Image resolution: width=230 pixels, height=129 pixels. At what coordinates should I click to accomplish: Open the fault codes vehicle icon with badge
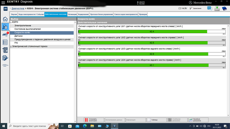(x=5, y=35)
